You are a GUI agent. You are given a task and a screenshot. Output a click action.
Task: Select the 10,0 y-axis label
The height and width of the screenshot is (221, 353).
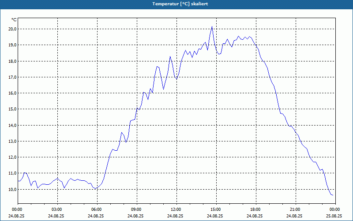coord(12,189)
